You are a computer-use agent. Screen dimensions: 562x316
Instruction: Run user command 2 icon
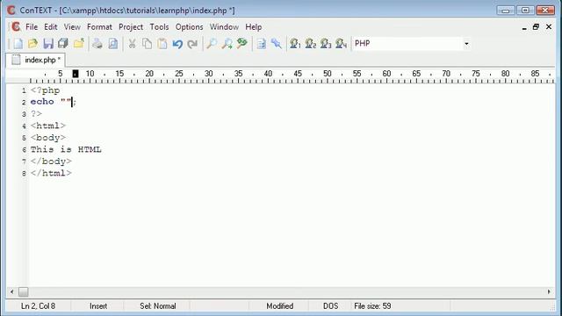point(311,44)
